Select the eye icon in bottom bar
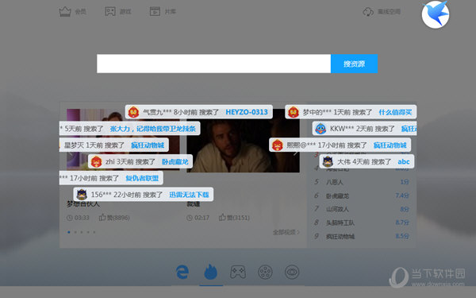Viewport: 476px width, 298px height. pos(292,272)
